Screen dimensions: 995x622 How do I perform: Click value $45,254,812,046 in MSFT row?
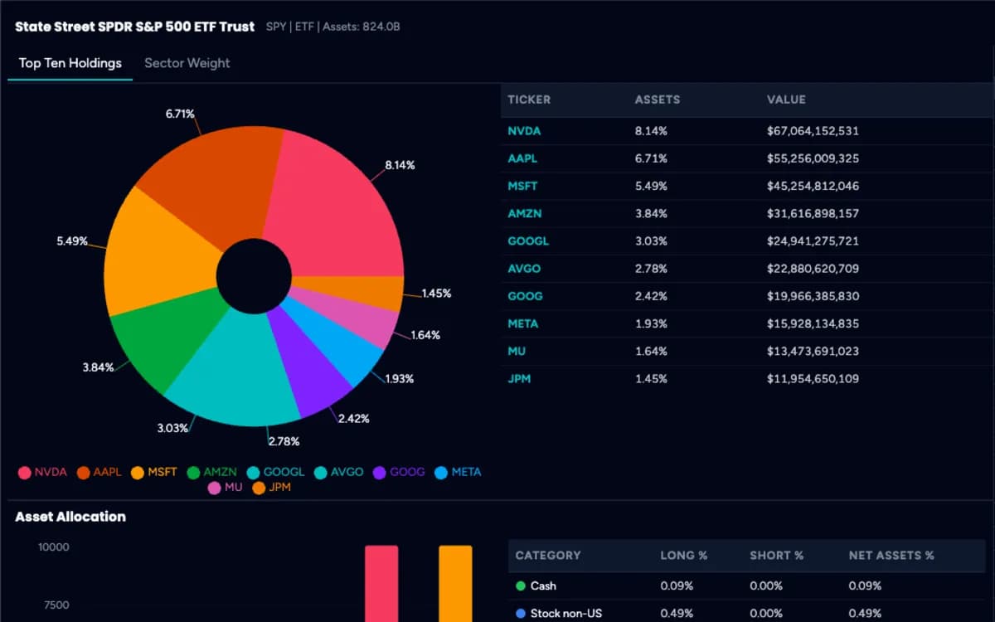(813, 186)
